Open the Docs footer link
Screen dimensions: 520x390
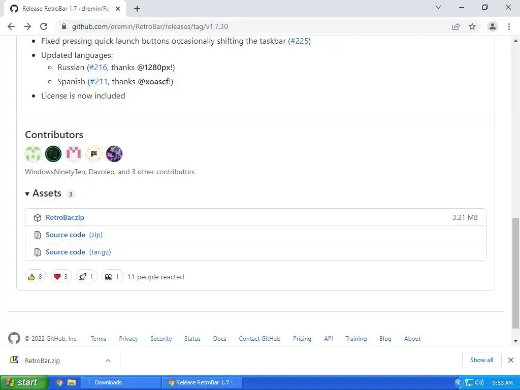click(x=219, y=339)
